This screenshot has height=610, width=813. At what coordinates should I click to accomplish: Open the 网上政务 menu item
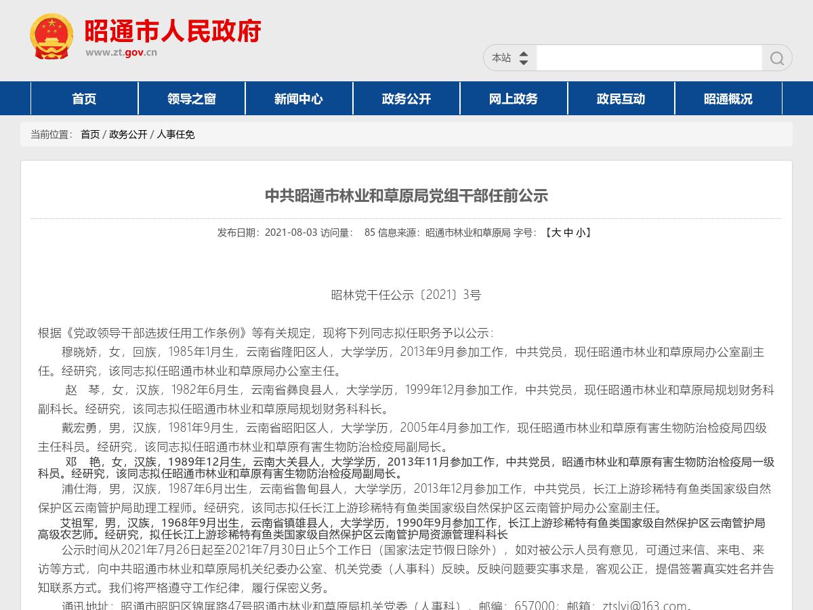(x=514, y=98)
